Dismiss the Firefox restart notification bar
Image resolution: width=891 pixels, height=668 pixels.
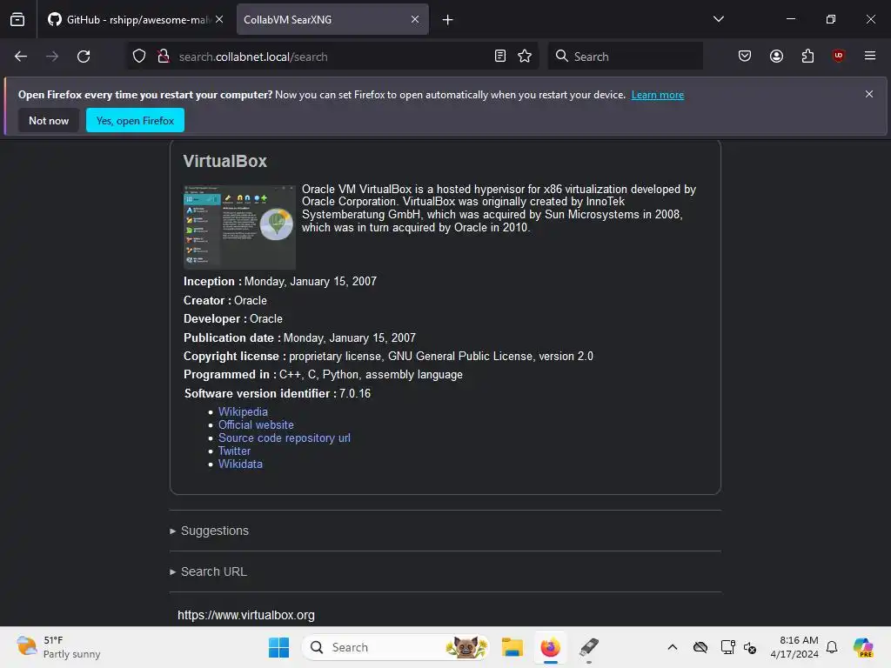coord(869,94)
